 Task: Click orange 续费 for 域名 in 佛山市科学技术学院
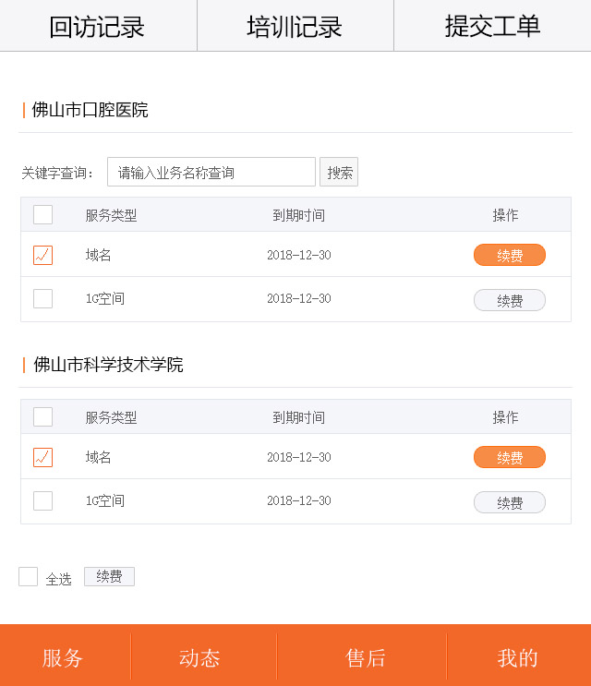tap(509, 457)
